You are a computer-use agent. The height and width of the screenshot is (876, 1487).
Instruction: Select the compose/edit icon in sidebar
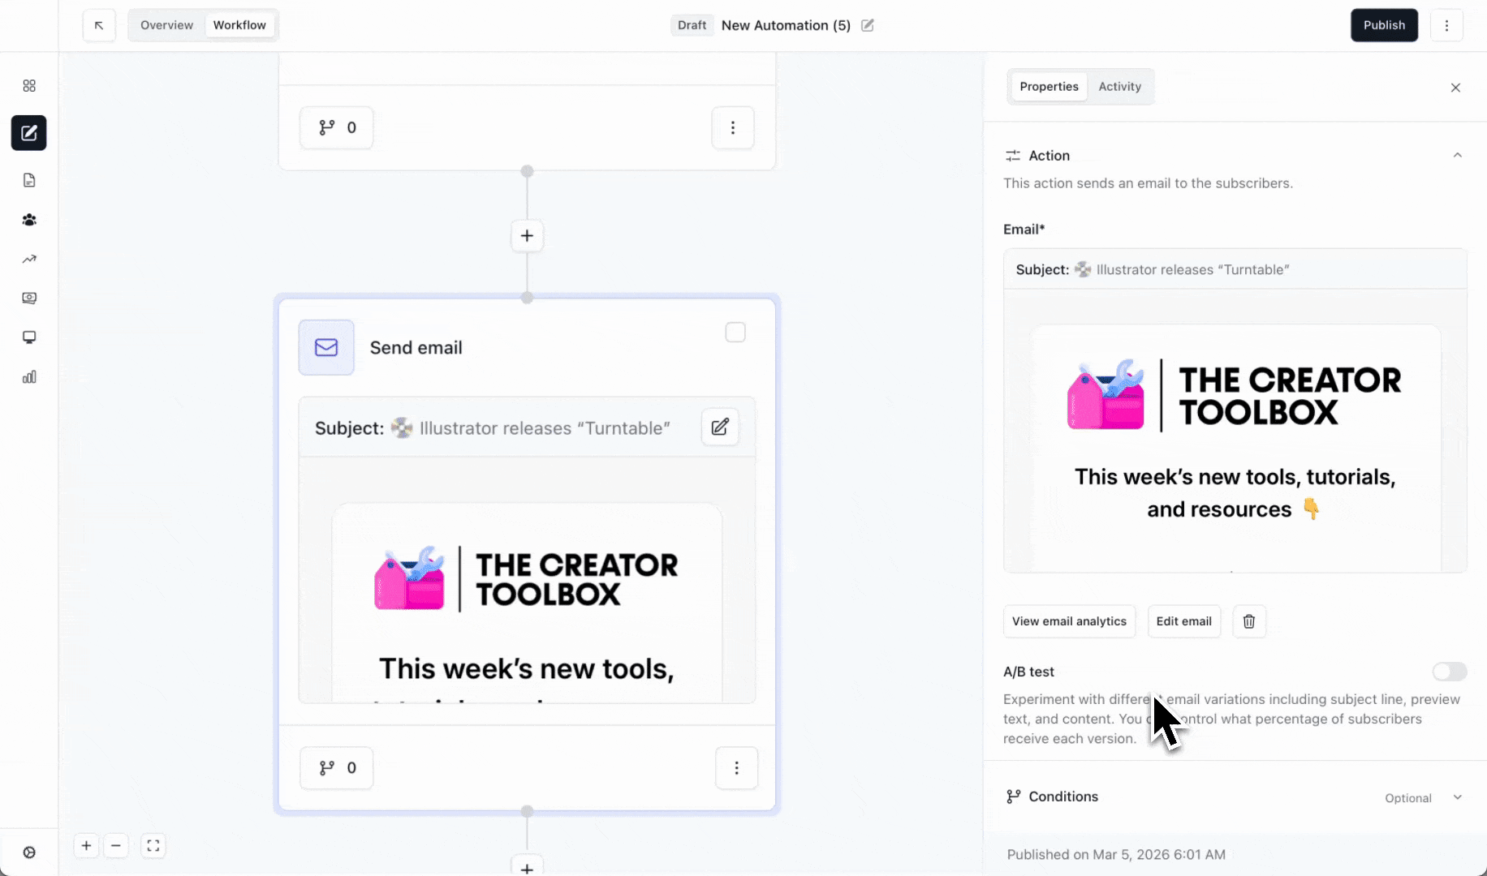(x=28, y=133)
